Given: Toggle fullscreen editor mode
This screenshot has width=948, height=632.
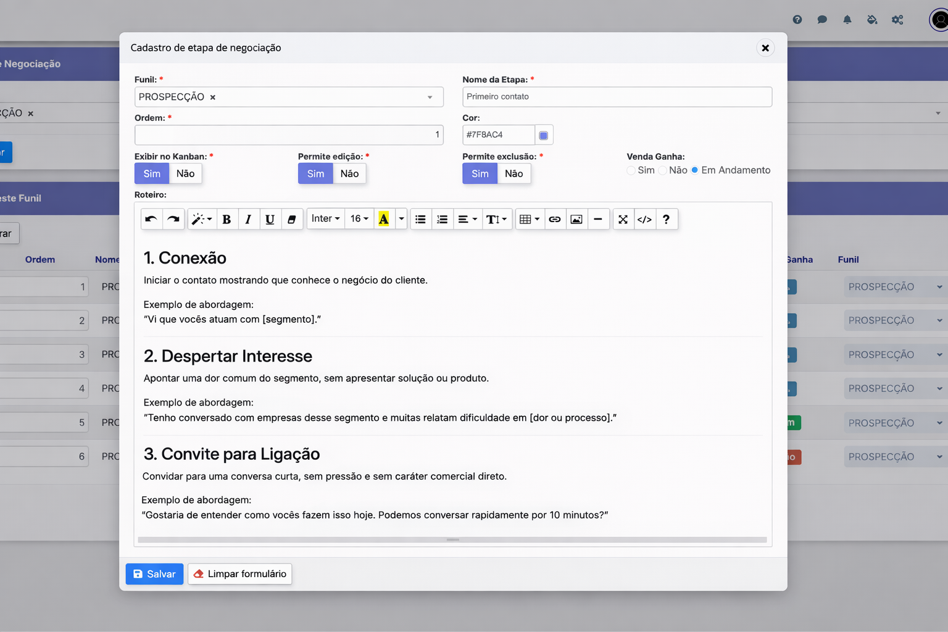Looking at the screenshot, I should [623, 219].
